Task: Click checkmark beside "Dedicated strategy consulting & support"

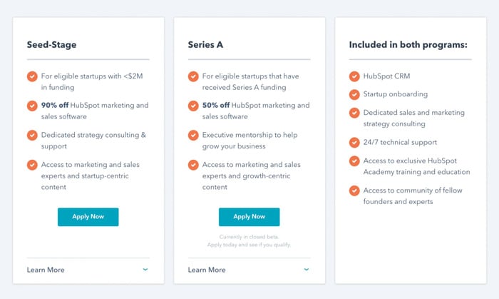Action: [x=32, y=135]
